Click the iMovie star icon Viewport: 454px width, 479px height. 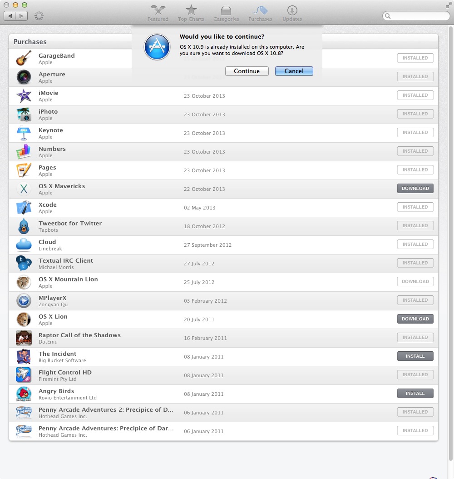tap(24, 95)
